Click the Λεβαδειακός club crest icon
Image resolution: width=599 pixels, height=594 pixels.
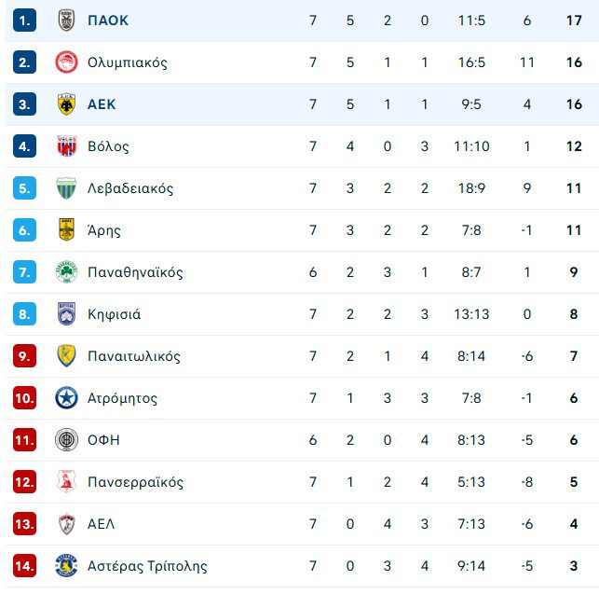(x=65, y=188)
